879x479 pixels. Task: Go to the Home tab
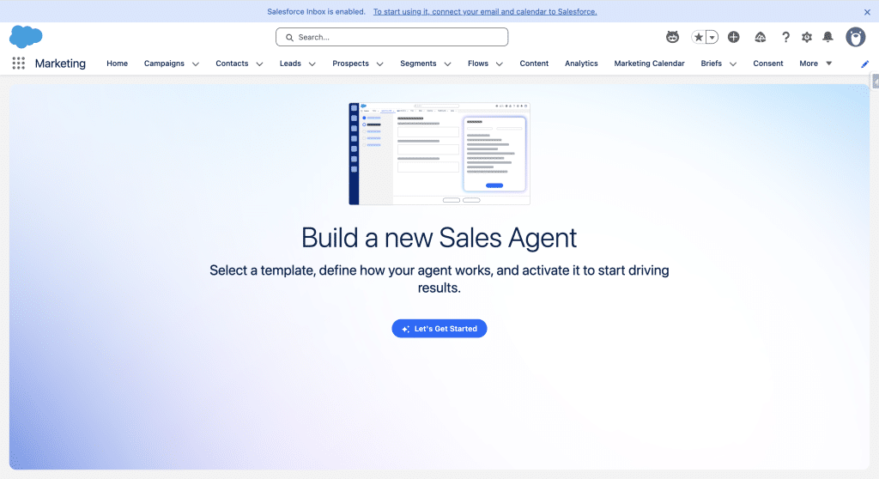[x=117, y=64]
